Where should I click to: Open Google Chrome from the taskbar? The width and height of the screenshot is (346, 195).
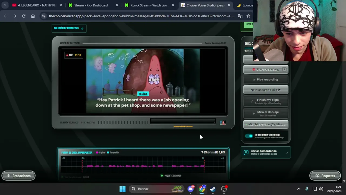pyautogui.click(x=202, y=189)
